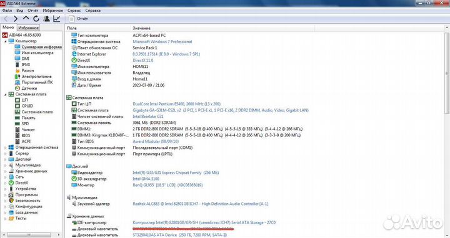Open the Устройства item in the tree
Screen dimensions: 450x238
coord(22,189)
